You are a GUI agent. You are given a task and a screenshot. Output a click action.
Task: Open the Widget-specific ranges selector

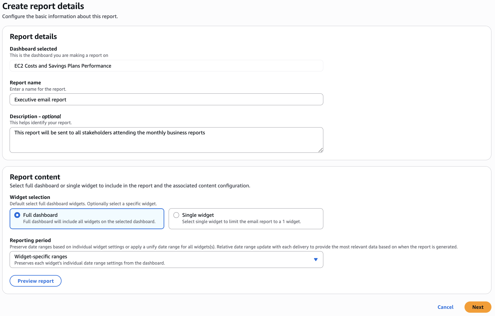tap(166, 259)
